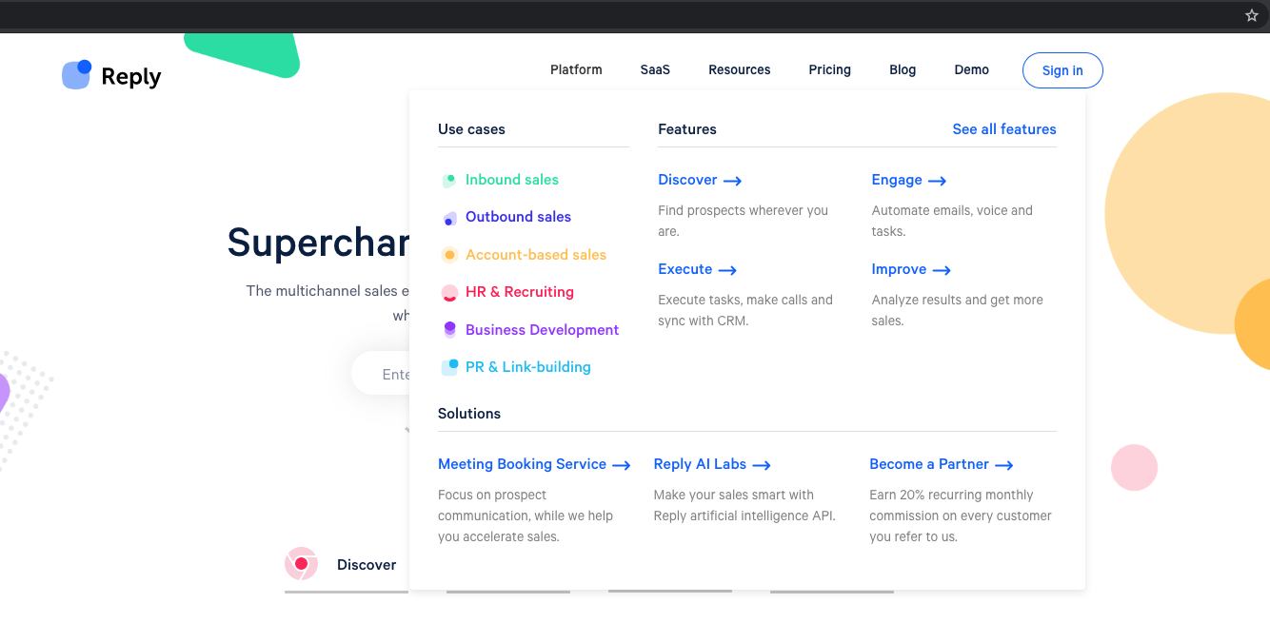The image size is (1270, 642).
Task: Click the arrow icon next to Engage
Action: tap(936, 180)
